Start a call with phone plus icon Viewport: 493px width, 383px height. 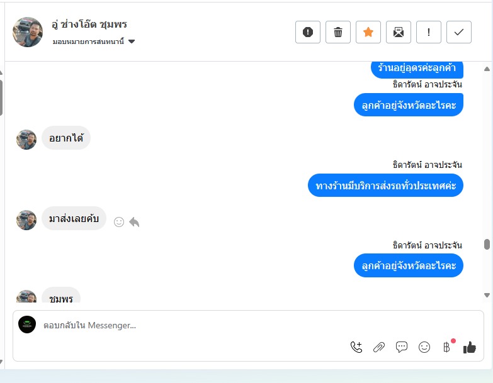pyautogui.click(x=356, y=347)
